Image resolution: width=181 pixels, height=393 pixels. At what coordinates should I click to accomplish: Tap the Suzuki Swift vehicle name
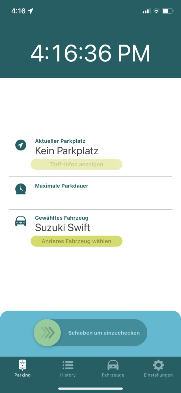pos(63,228)
